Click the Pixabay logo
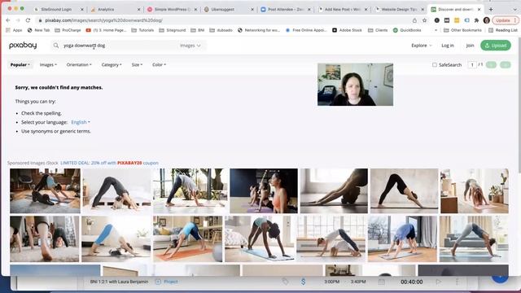The image size is (521, 293). click(23, 46)
